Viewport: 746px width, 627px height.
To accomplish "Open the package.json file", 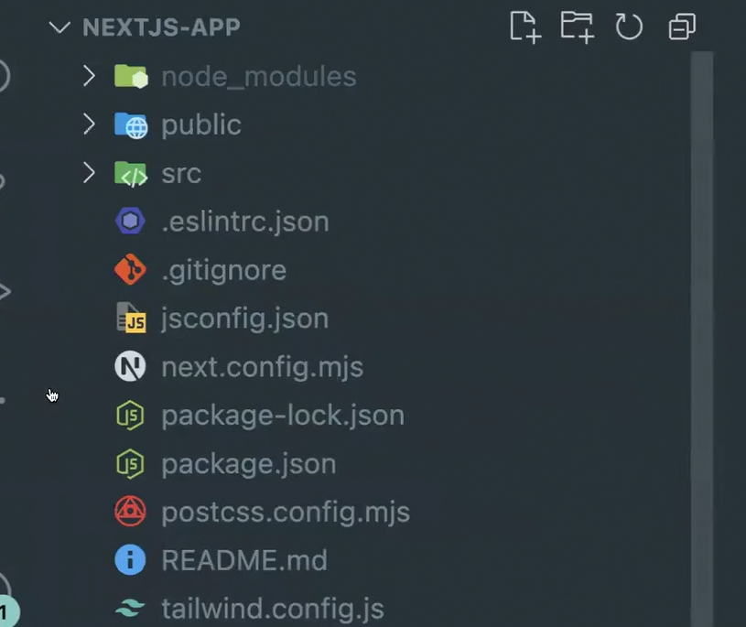I will [248, 465].
